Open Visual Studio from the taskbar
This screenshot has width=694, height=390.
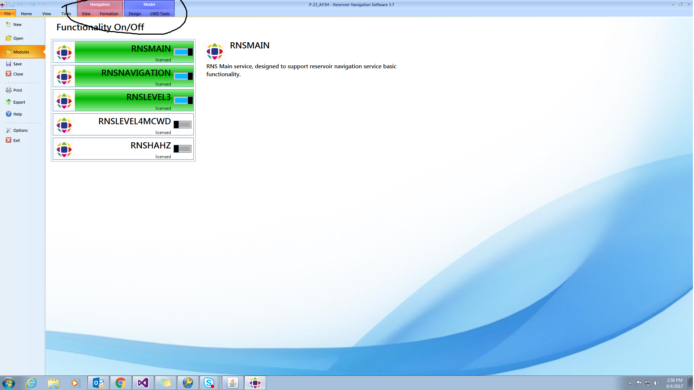point(143,383)
